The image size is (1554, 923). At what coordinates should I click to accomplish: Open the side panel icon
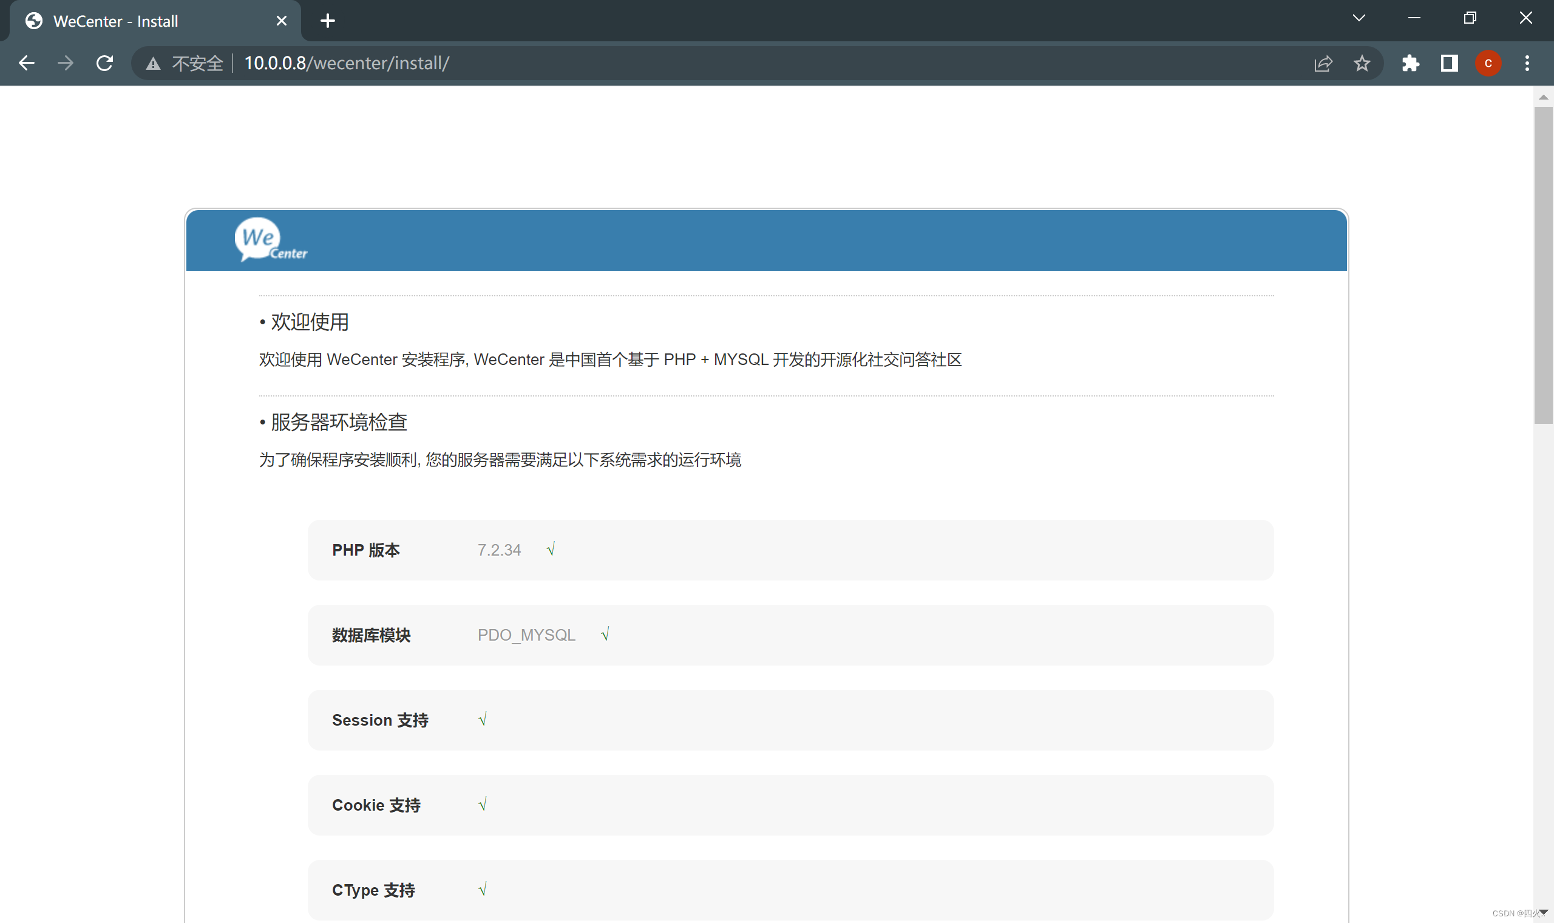(1449, 63)
